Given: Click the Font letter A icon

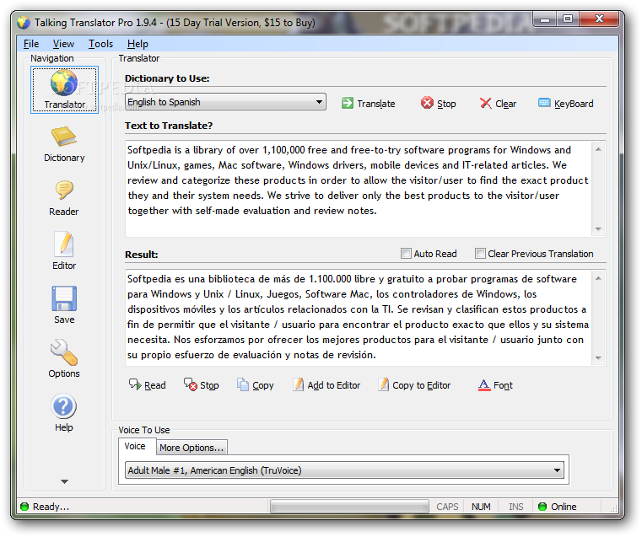Looking at the screenshot, I should pyautogui.click(x=484, y=385).
